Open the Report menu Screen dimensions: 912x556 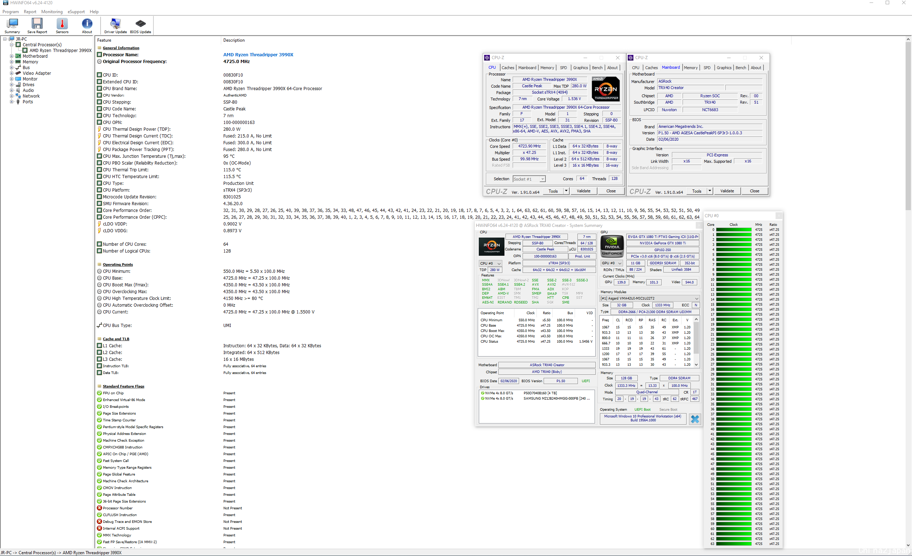tap(30, 12)
